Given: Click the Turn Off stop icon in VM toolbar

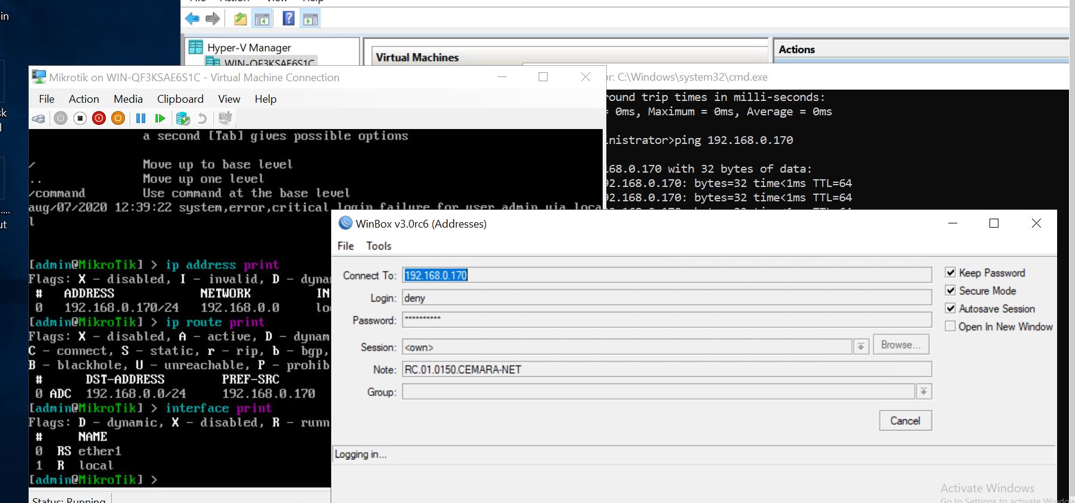Looking at the screenshot, I should click(80, 118).
